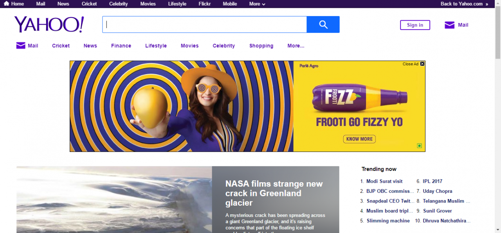Click the envelope icon in navigation row
The height and width of the screenshot is (233, 501).
(x=21, y=46)
